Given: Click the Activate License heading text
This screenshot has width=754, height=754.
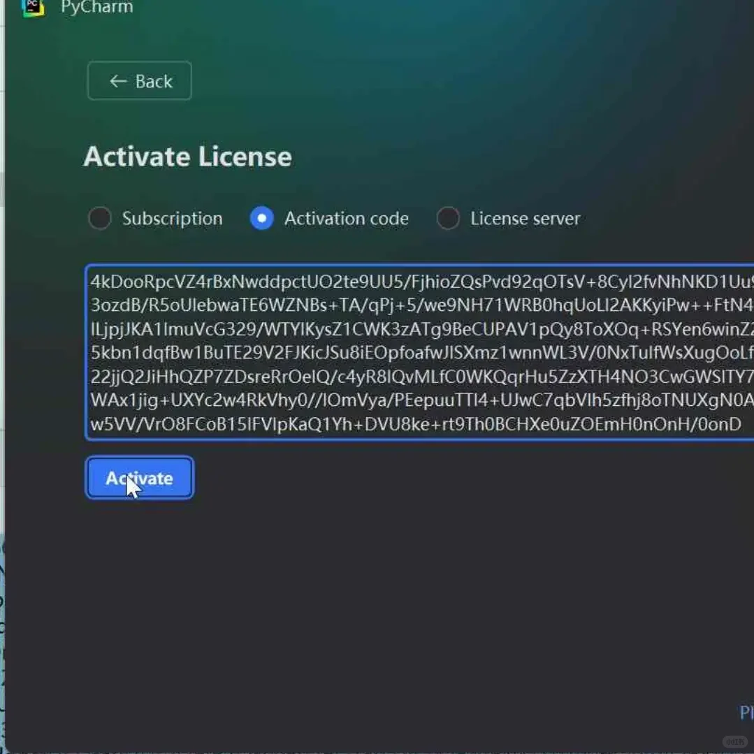Looking at the screenshot, I should (x=187, y=157).
